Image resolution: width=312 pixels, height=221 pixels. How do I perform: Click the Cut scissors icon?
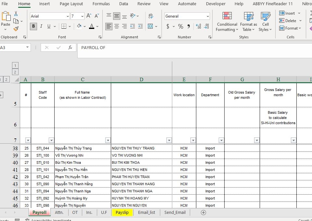16,14
